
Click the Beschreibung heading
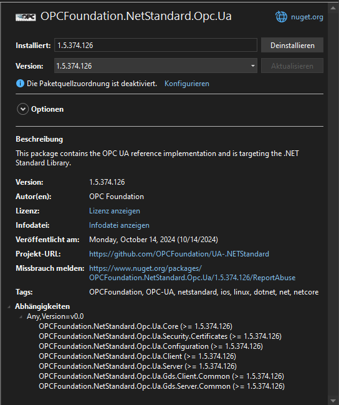[x=39, y=139]
